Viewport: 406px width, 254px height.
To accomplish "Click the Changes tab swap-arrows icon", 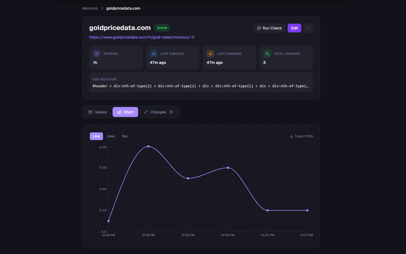I will [146, 112].
